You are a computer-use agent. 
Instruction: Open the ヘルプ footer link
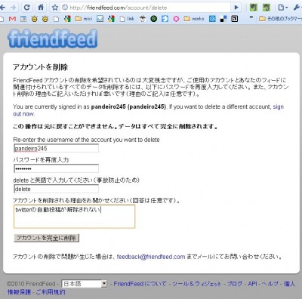coord(270,284)
